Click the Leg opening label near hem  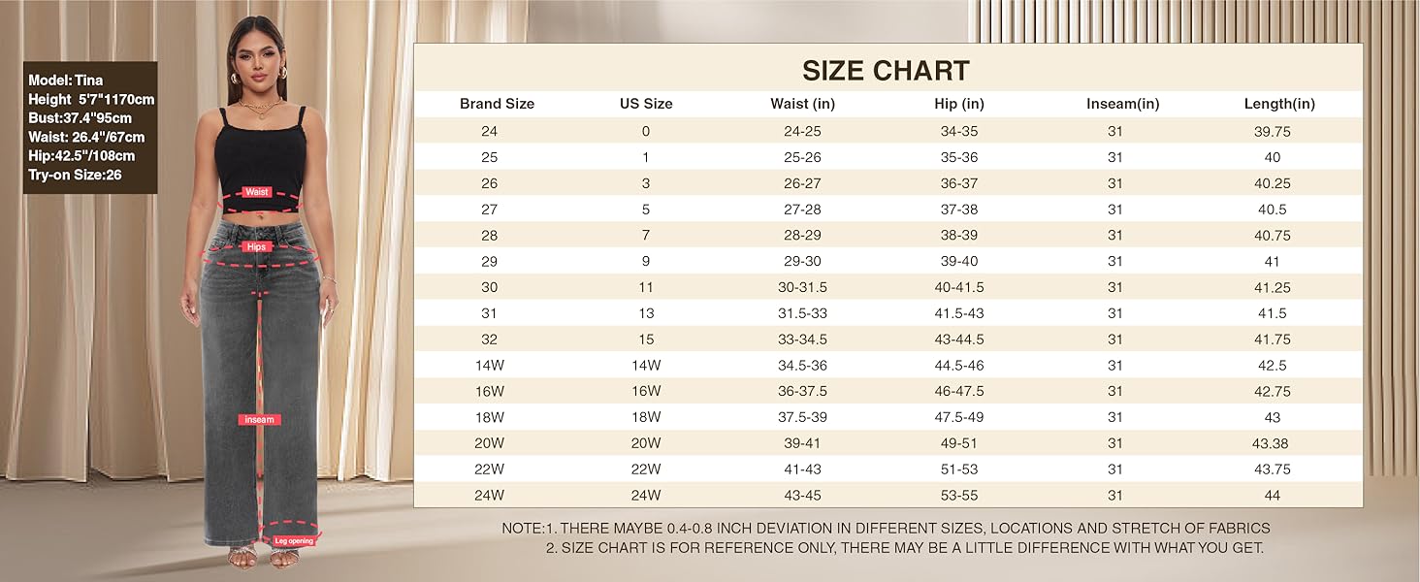click(x=294, y=540)
